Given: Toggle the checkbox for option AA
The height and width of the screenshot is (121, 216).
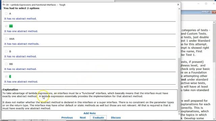Looking at the screenshot, I should pos(6,26).
